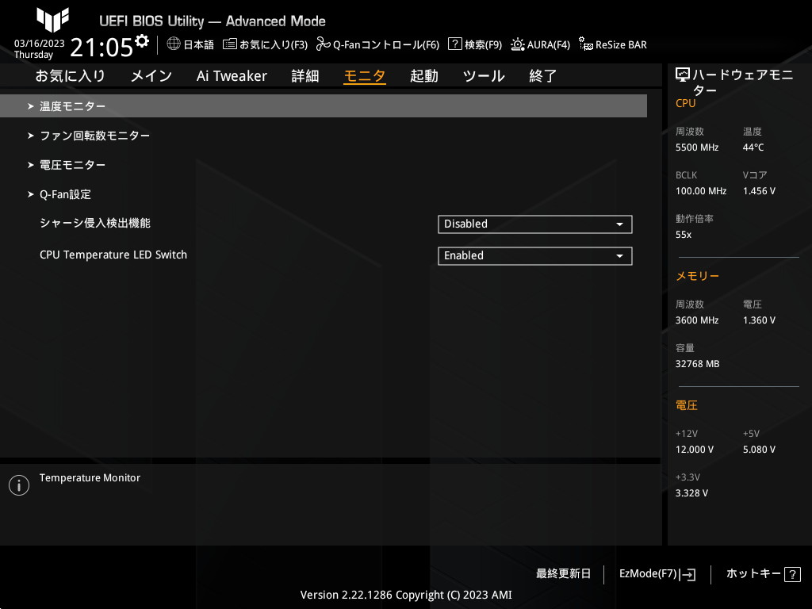Open the 起動 tab
Screen dimensions: 812x609
424,75
